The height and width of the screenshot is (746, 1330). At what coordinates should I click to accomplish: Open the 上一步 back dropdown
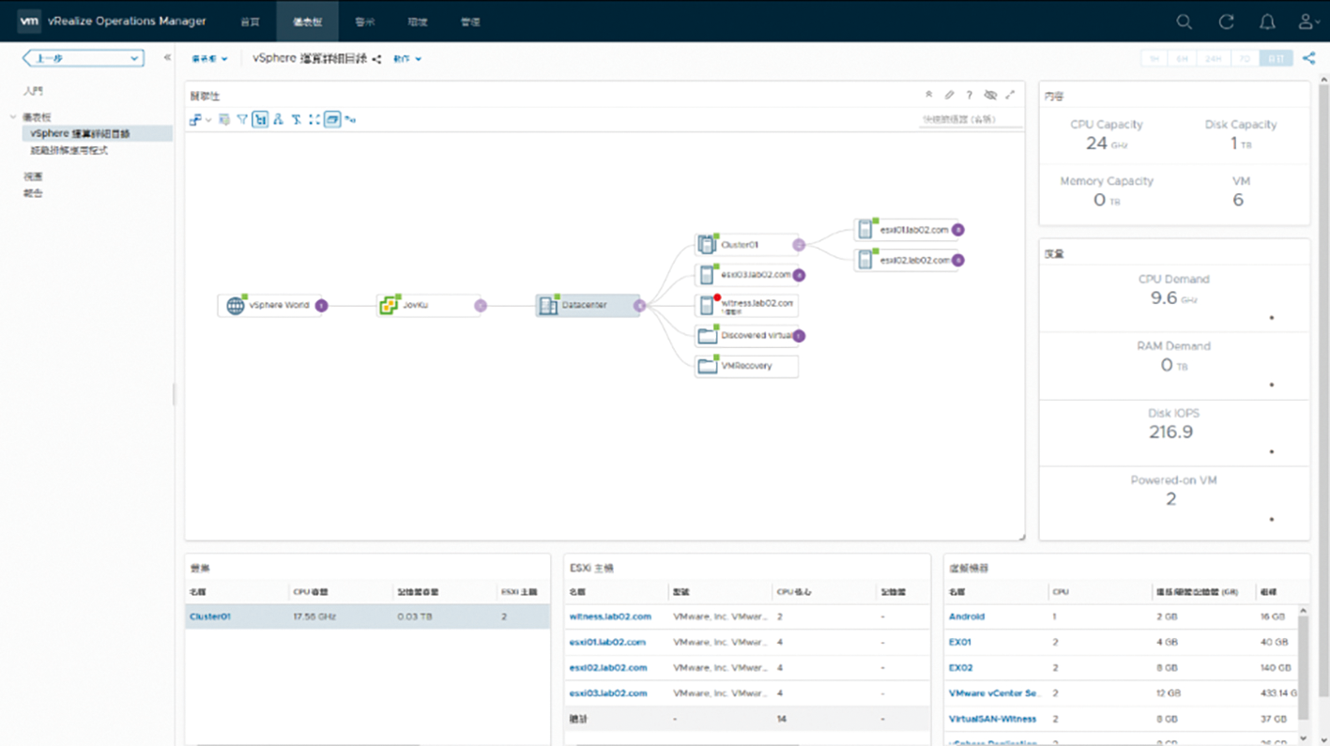pyautogui.click(x=84, y=58)
